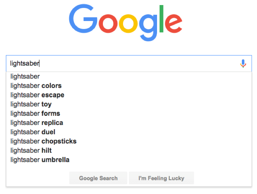Choose the "lightsaber chopsticks" suggestion
Viewport: 257px width, 194px height.
click(x=43, y=141)
